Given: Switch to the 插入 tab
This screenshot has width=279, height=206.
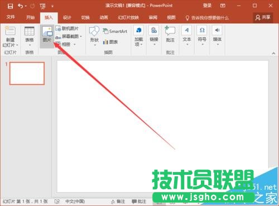Looking at the screenshot, I should [49, 18].
